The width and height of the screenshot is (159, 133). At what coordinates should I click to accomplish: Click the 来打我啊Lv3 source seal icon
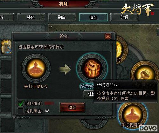(36, 68)
